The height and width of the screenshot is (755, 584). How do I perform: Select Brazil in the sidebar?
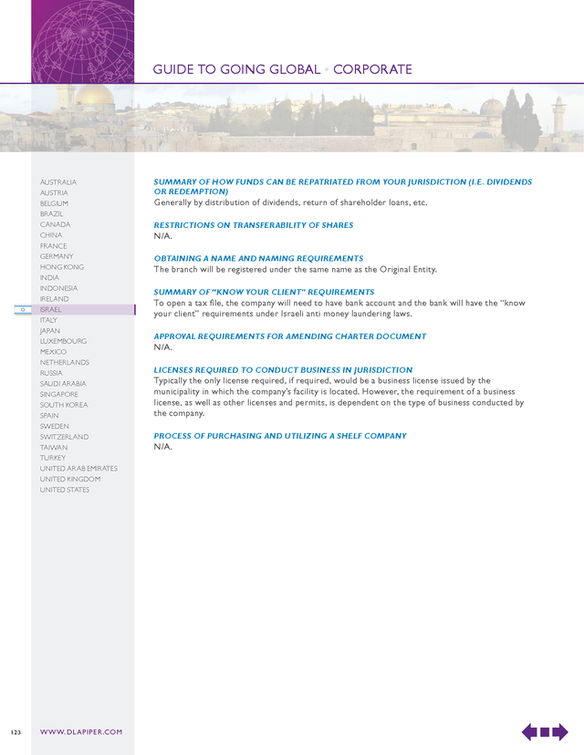pyautogui.click(x=52, y=213)
